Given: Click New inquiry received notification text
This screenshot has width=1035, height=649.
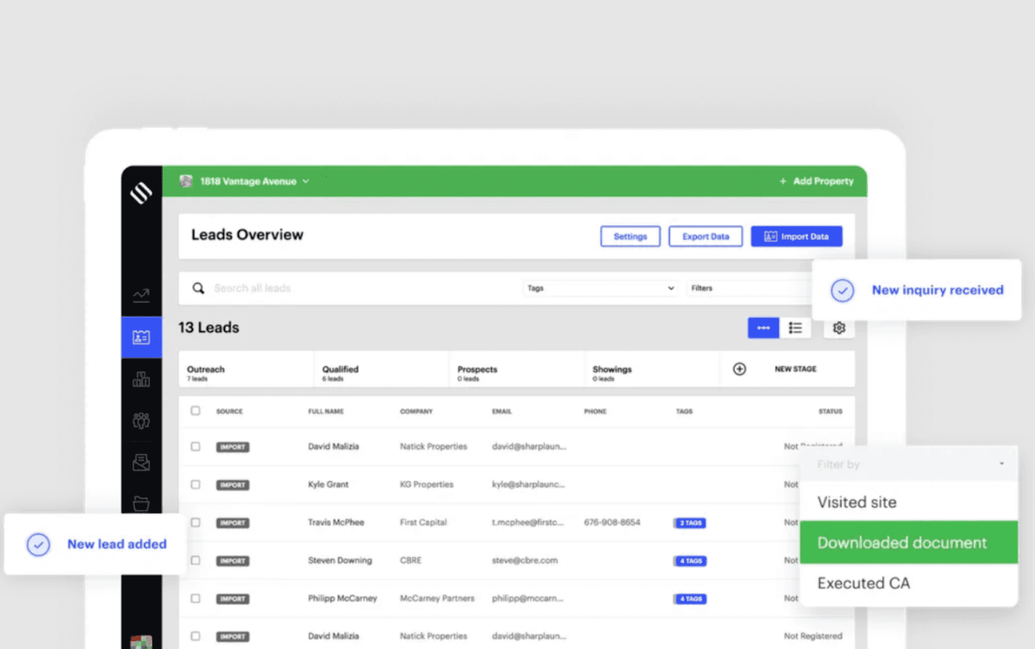Looking at the screenshot, I should click(x=937, y=290).
